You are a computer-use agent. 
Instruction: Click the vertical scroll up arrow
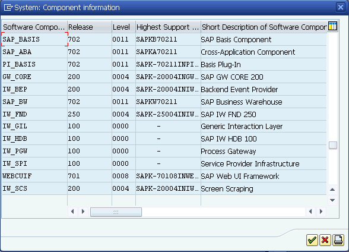pos(332,190)
